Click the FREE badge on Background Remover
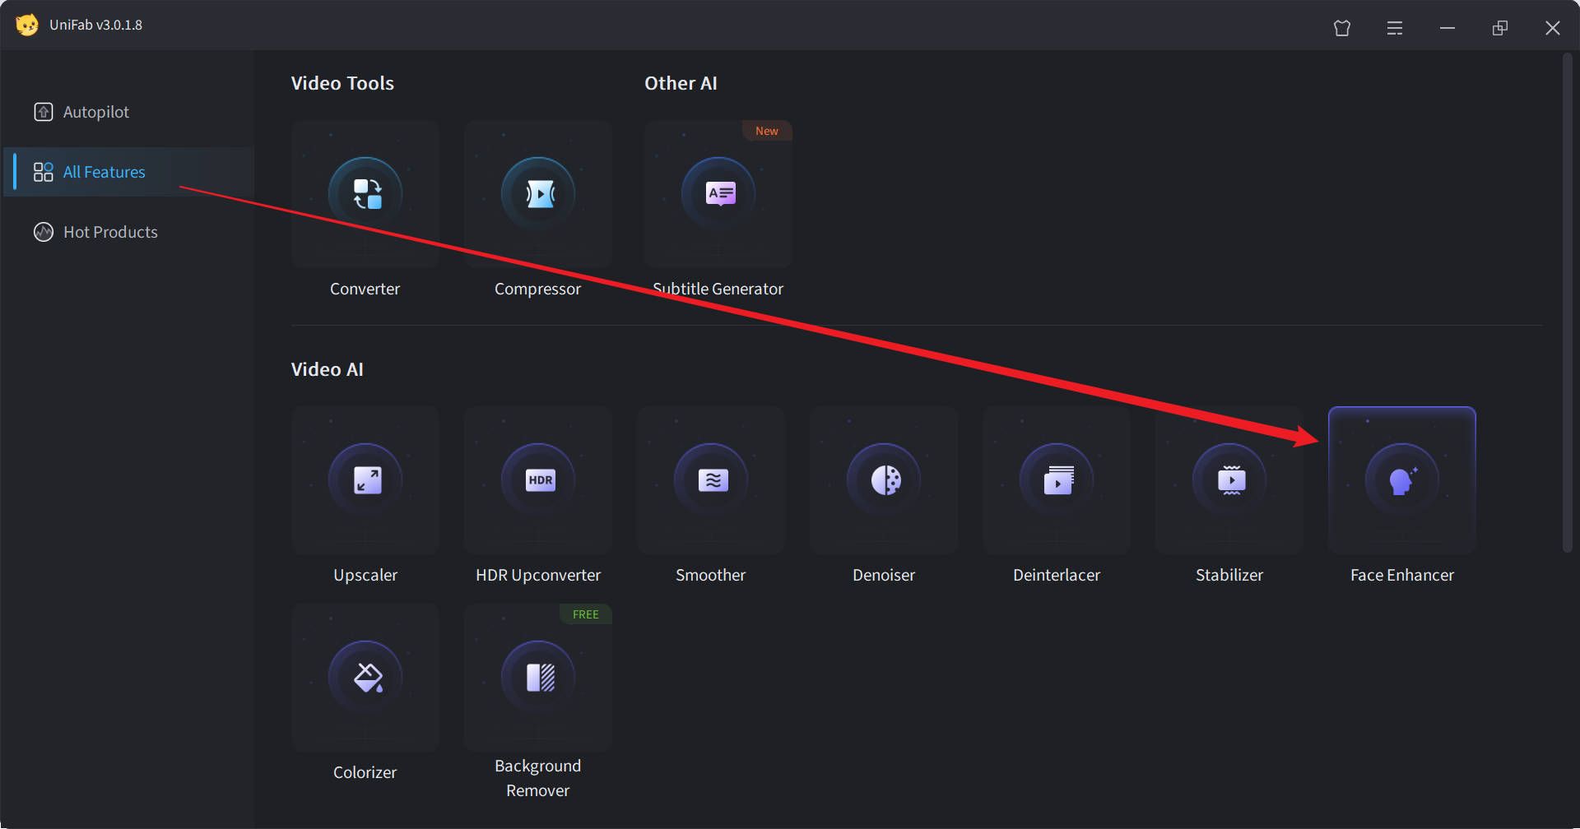Image resolution: width=1580 pixels, height=829 pixels. 586,614
